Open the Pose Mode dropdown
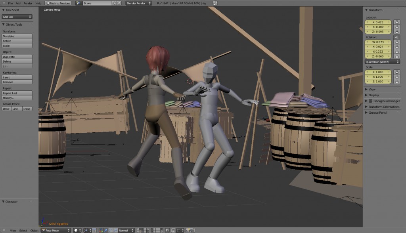 56,230
